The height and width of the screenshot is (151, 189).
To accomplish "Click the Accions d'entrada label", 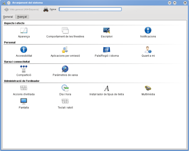I will click(x=24, y=94).
